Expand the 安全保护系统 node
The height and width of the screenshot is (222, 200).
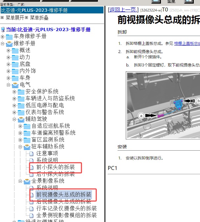(x=14, y=92)
